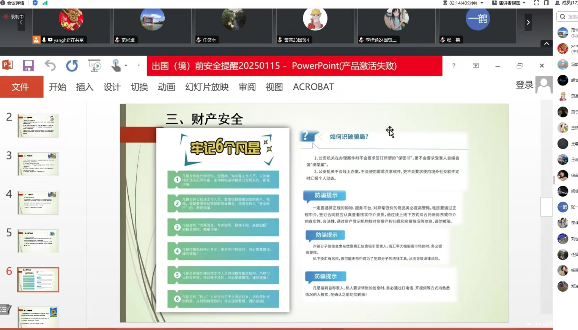The image size is (578, 330).
Task: Expand the meeting timer dropdown
Action: (x=482, y=3)
